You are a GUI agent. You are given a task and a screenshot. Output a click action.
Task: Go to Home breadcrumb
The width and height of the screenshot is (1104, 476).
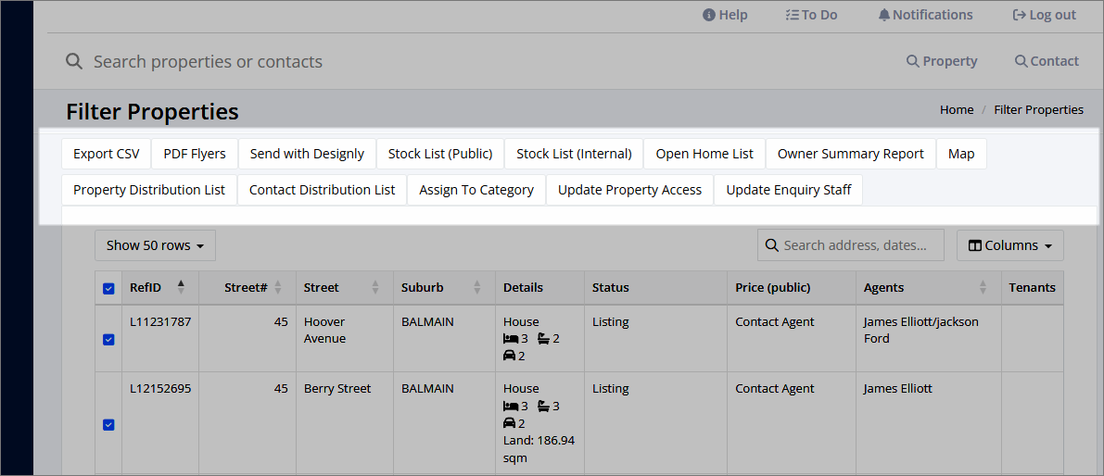point(957,109)
